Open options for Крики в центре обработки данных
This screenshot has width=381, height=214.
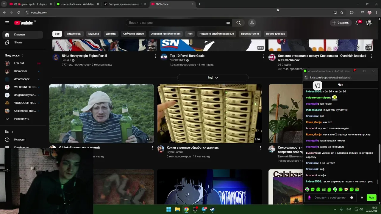click(260, 148)
